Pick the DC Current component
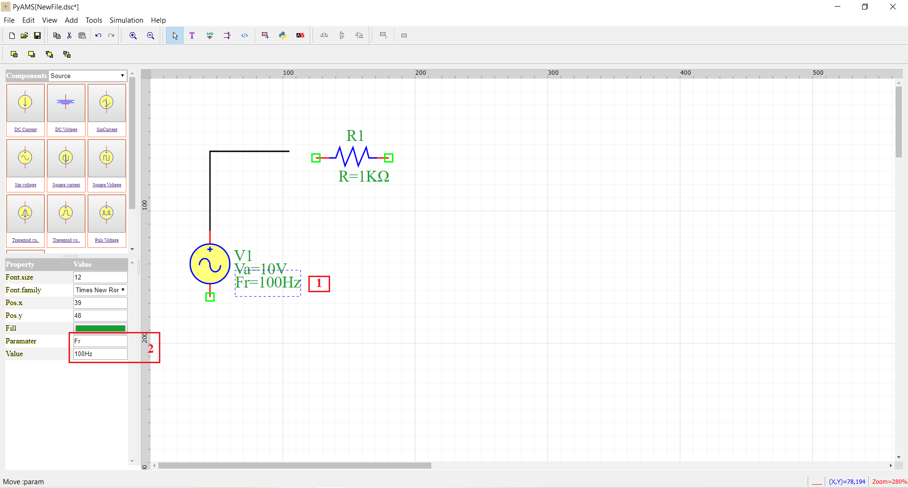This screenshot has height=488, width=908. pos(26,110)
